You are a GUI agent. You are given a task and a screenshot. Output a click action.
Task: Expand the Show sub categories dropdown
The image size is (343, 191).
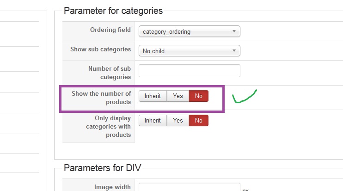(x=189, y=51)
